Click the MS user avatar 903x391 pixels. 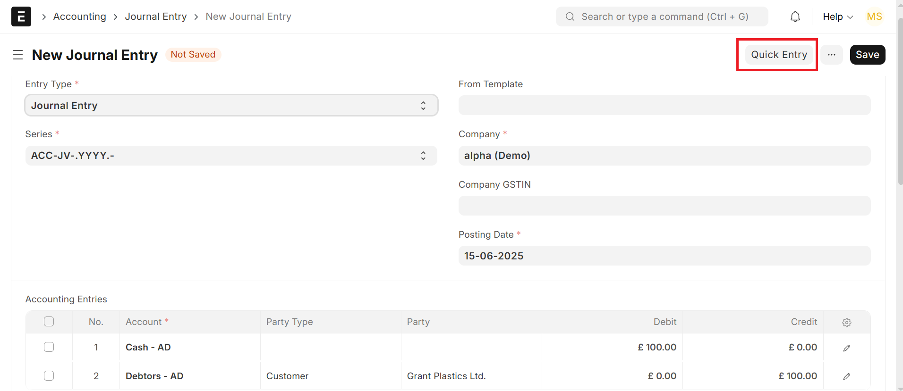click(x=874, y=17)
